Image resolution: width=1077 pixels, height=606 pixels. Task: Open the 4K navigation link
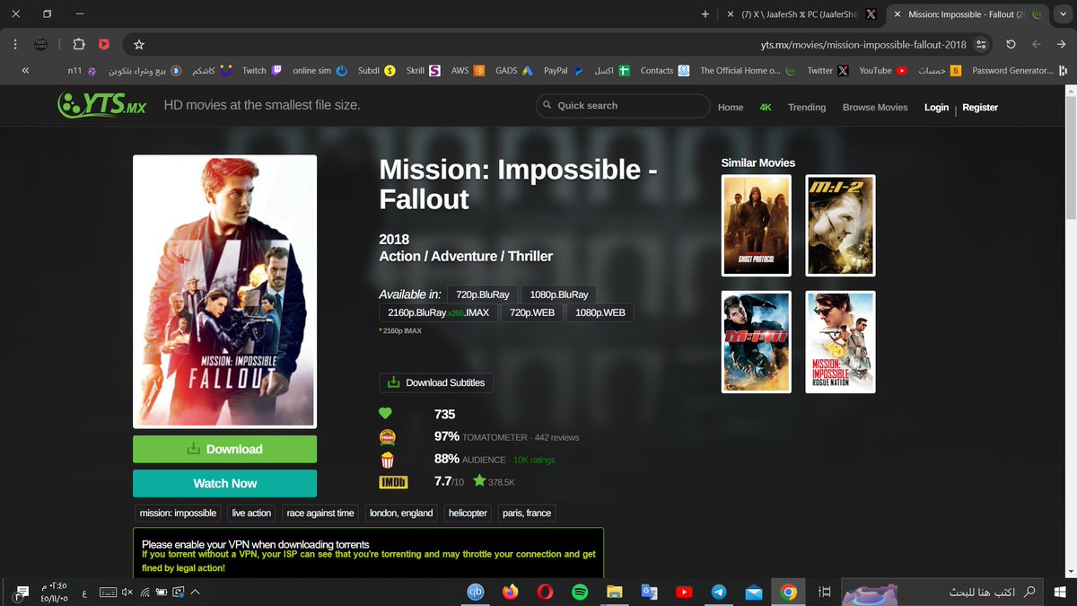766,107
